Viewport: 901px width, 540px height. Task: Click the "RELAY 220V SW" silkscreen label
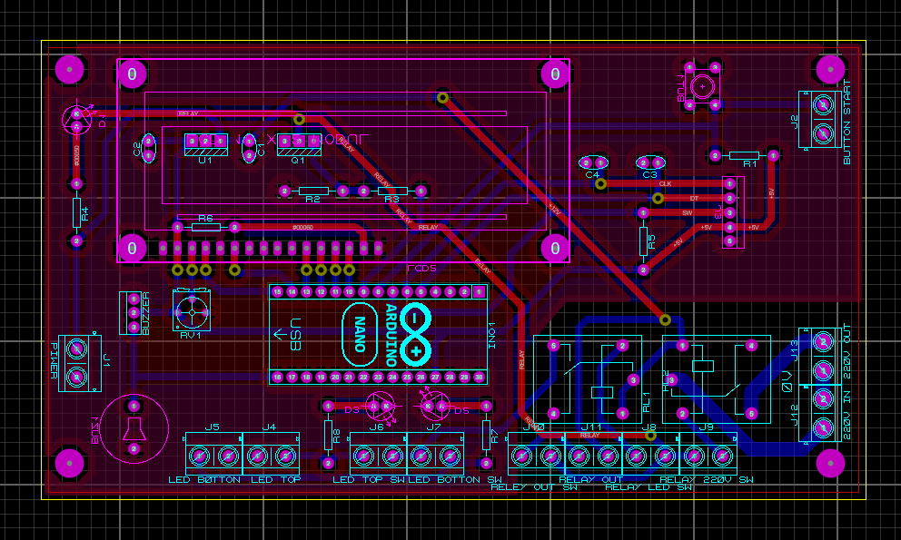coord(707,480)
